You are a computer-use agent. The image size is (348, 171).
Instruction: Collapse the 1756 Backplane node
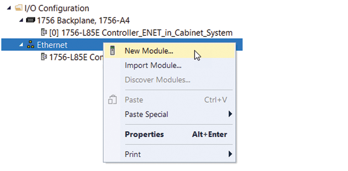pyautogui.click(x=21, y=21)
